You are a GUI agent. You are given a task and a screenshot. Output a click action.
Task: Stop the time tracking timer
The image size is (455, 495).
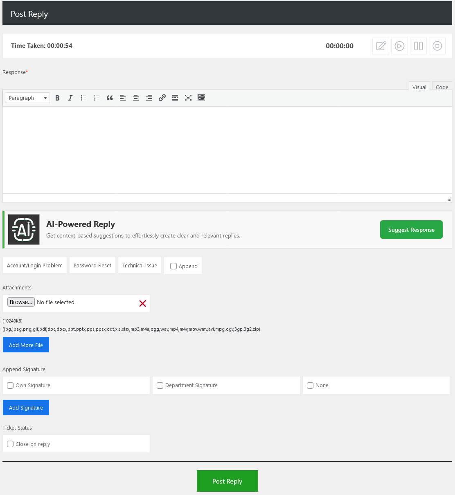tap(437, 46)
